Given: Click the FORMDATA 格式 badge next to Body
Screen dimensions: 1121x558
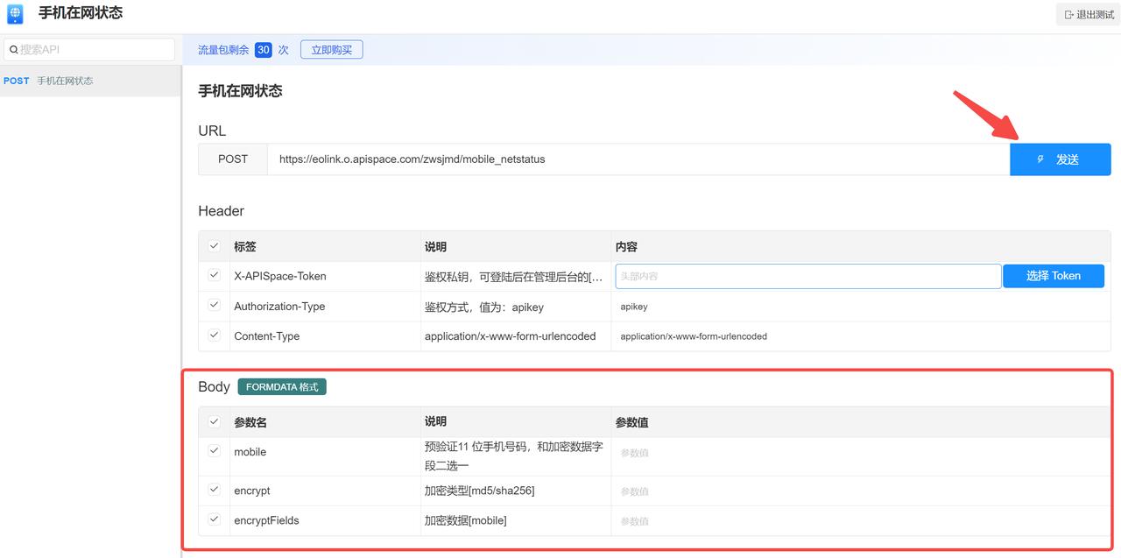Looking at the screenshot, I should click(282, 386).
